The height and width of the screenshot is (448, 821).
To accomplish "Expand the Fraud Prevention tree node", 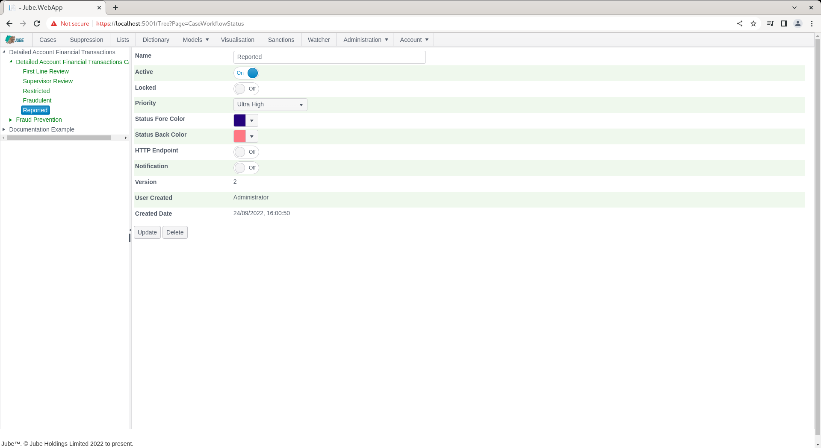I will point(11,120).
